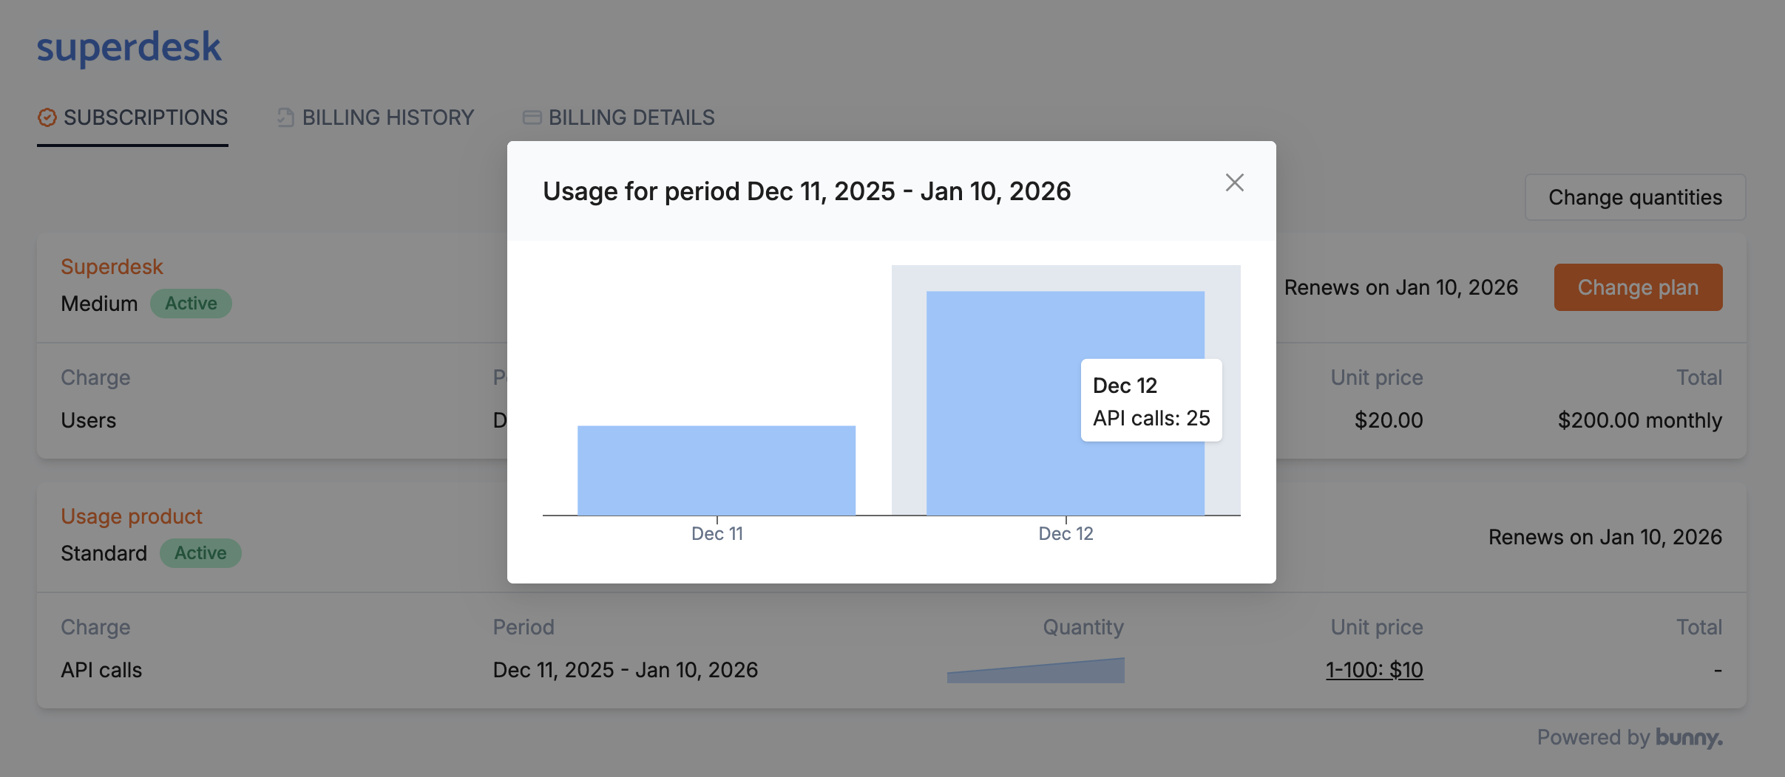The image size is (1785, 777).
Task: Open the 1-100: $10 pricing tier link
Action: 1374,670
